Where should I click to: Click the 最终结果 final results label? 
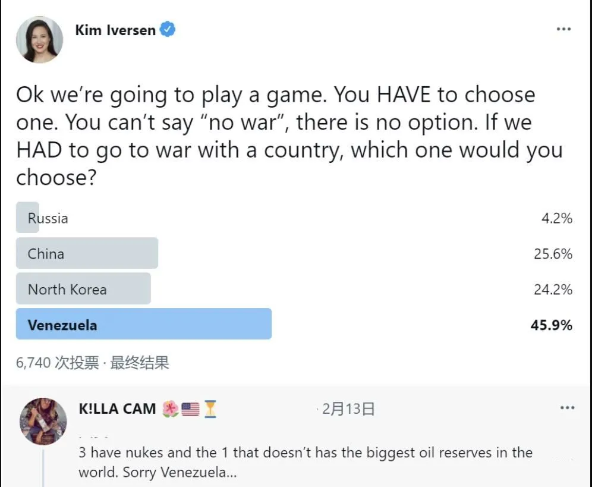point(140,363)
